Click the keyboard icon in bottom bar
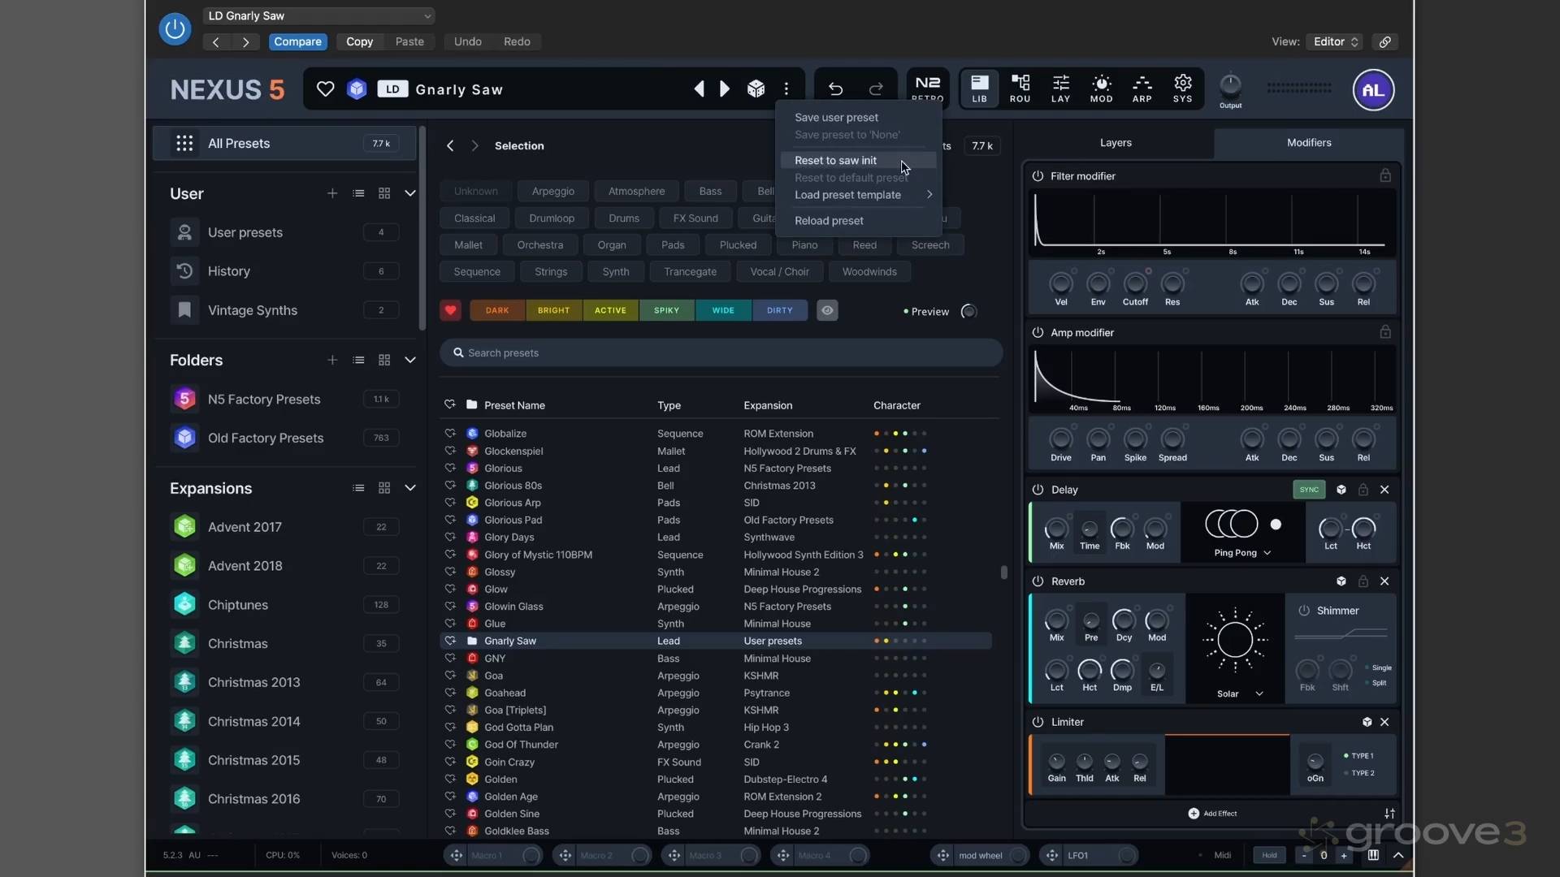 coord(1373,855)
